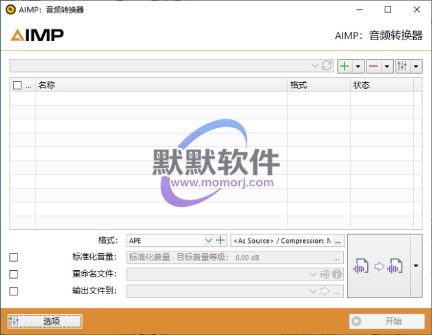Click the red minus remove files icon
The height and width of the screenshot is (335, 432).
pos(374,66)
